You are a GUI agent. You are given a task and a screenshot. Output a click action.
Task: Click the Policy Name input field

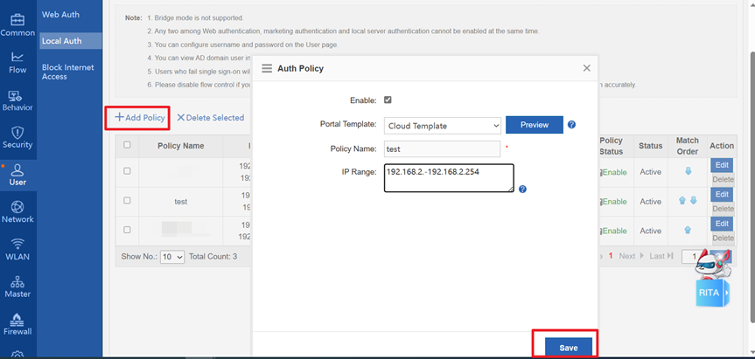(x=441, y=149)
